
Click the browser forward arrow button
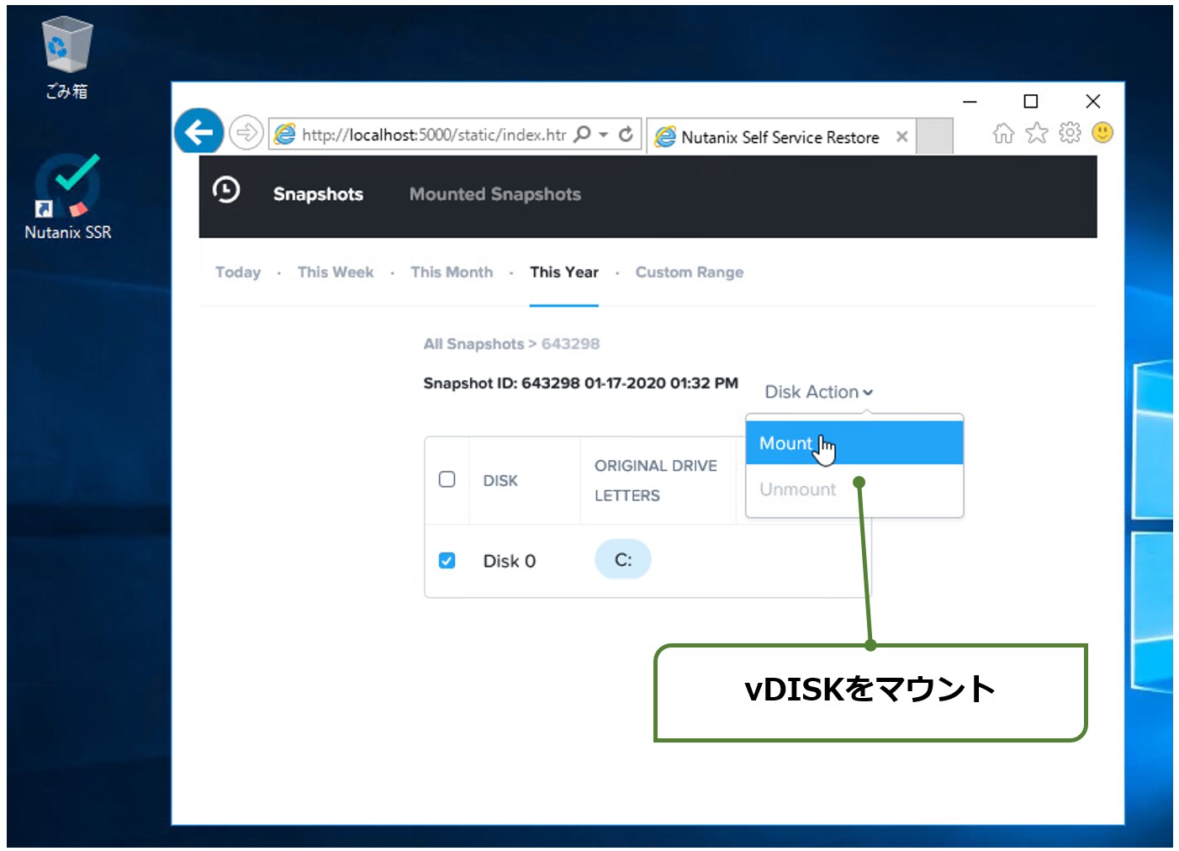point(246,133)
